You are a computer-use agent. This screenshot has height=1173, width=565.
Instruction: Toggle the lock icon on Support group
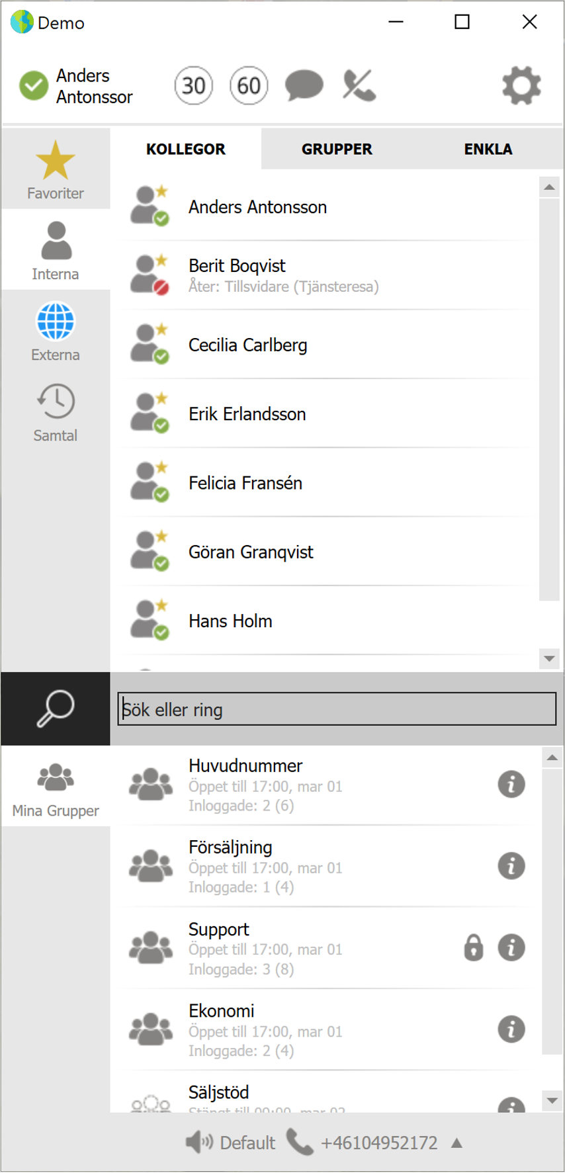coord(474,947)
